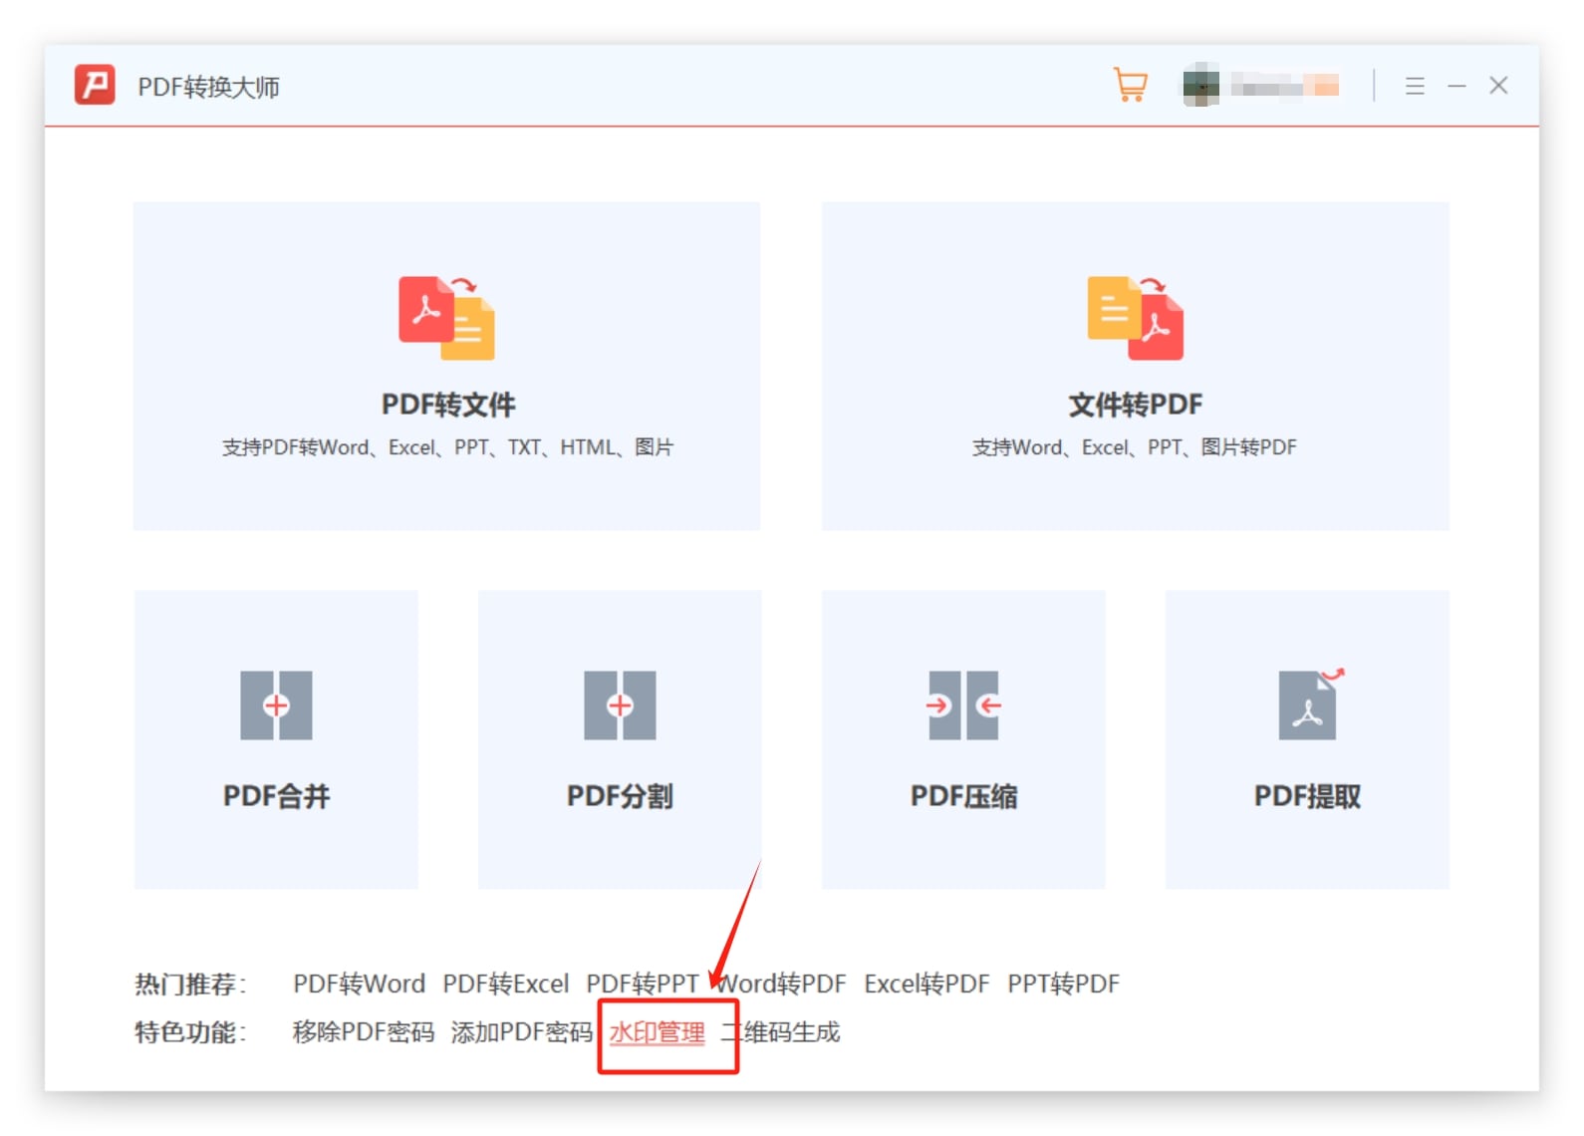
Task: Click the 文件转PDF conversion icon
Action: tap(1136, 318)
